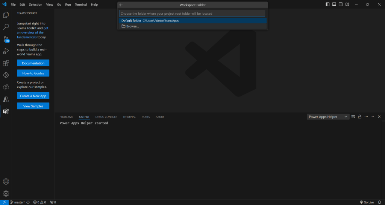The height and width of the screenshot is (205, 385).
Task: Open the Manage gear icon
Action: pos(6,194)
